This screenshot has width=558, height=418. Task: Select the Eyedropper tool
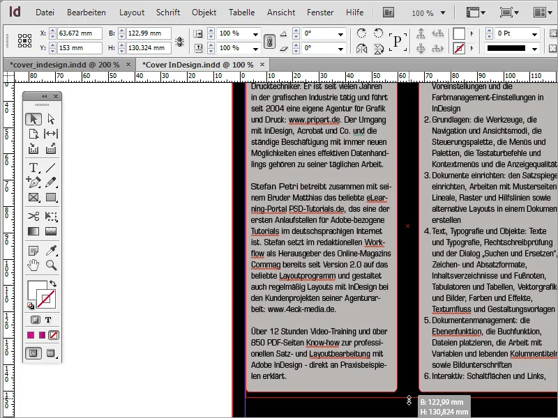(51, 251)
